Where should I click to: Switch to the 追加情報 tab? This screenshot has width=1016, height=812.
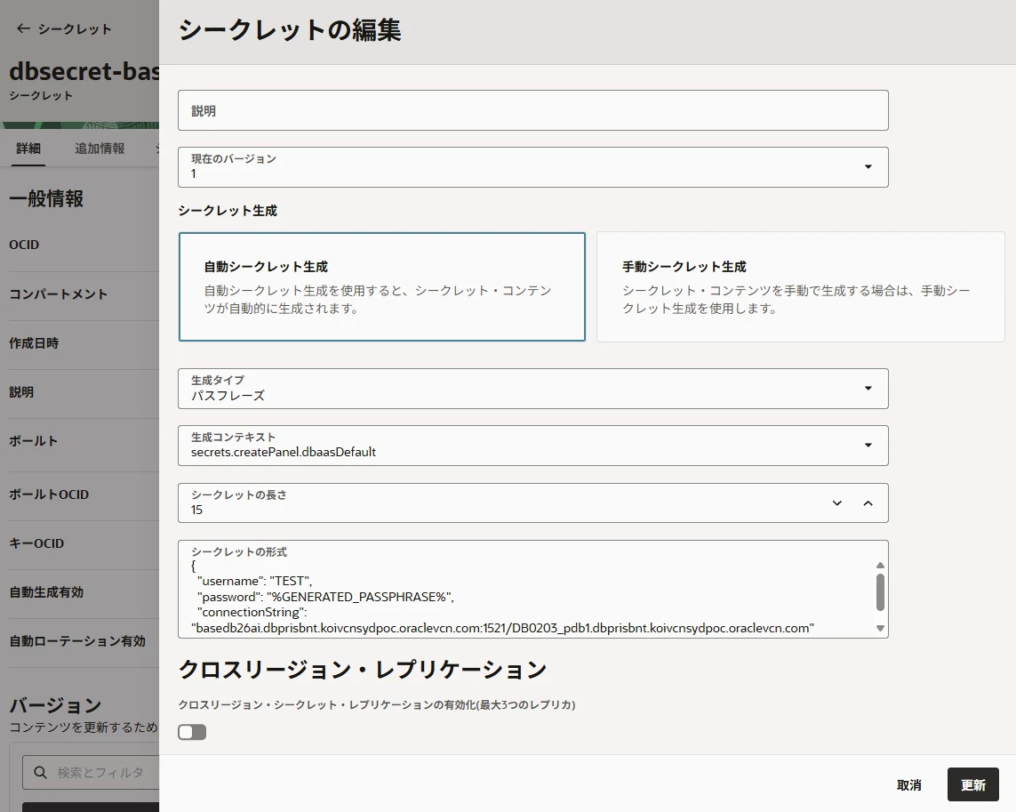[100, 149]
